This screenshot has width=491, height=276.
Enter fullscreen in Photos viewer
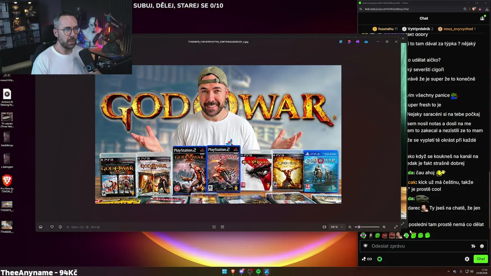(x=396, y=227)
